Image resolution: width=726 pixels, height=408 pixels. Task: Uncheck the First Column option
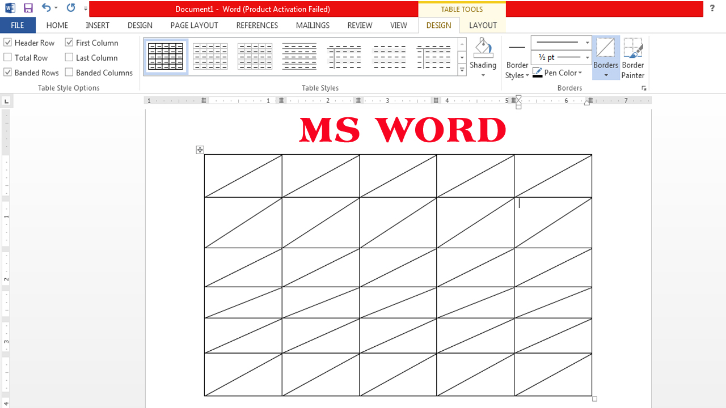coord(69,42)
